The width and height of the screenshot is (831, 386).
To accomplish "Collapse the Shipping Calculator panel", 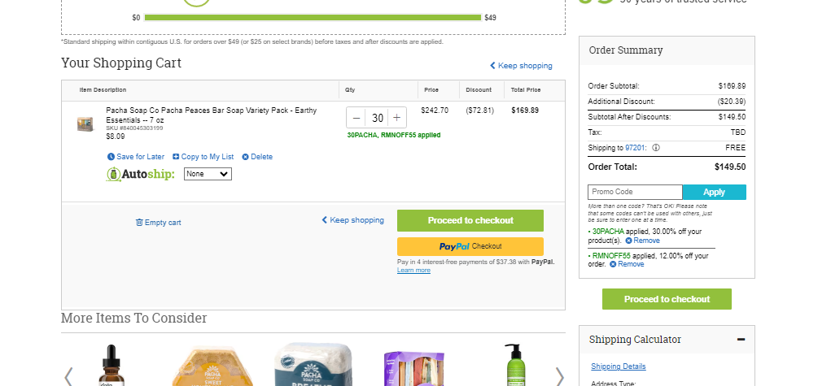I will click(741, 340).
